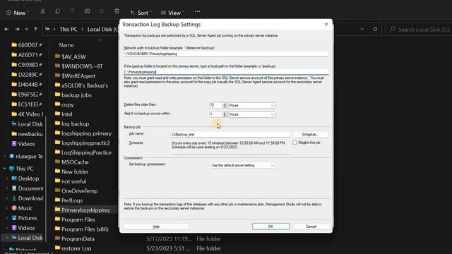
Task: Adjust Alert if no backup spinner
Action: 225,114
